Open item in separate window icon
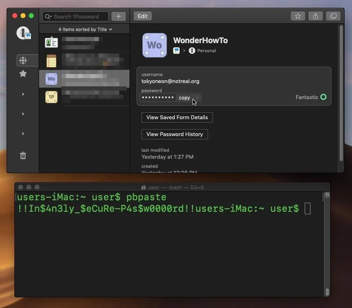Viewport: 352px width, 308px height. [x=333, y=16]
